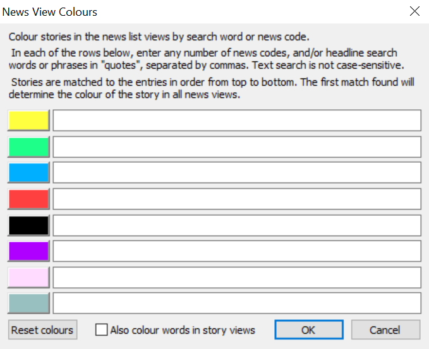The image size is (429, 349).
Task: Click the text field beside black swatch
Action: point(237,226)
